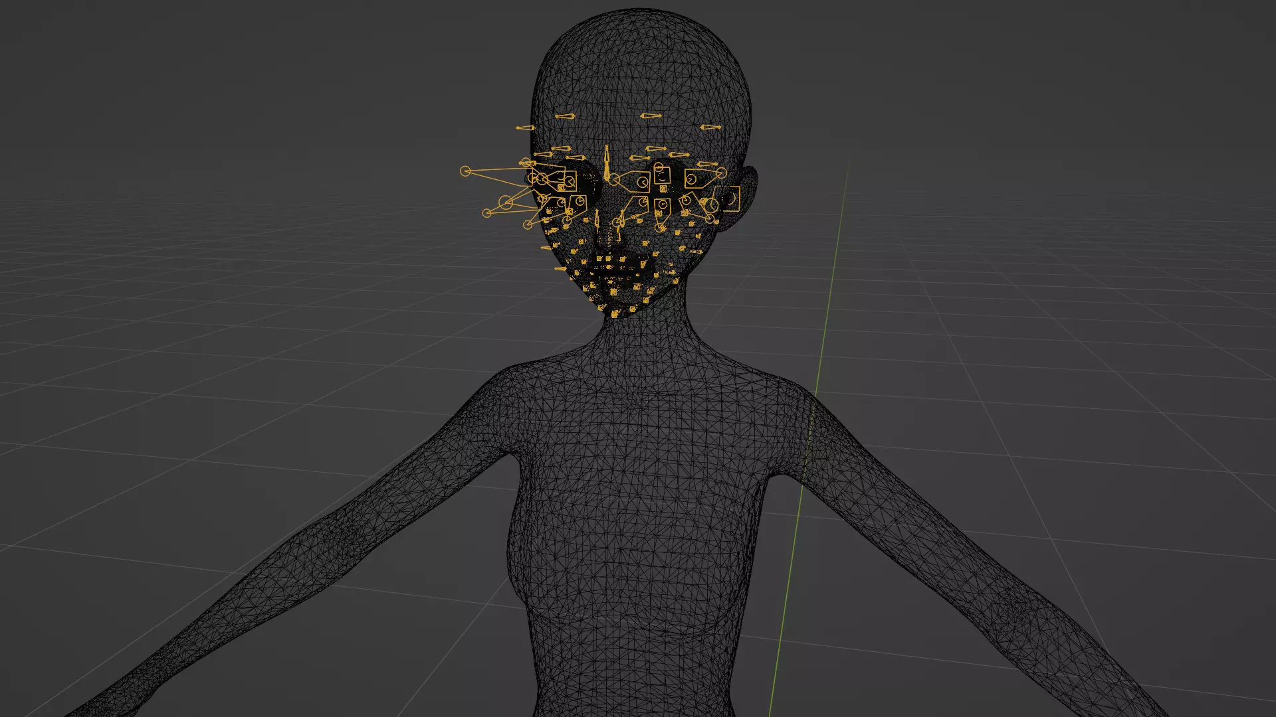This screenshot has height=717, width=1276.
Task: Select the square bone control over the ear
Action: (730, 198)
